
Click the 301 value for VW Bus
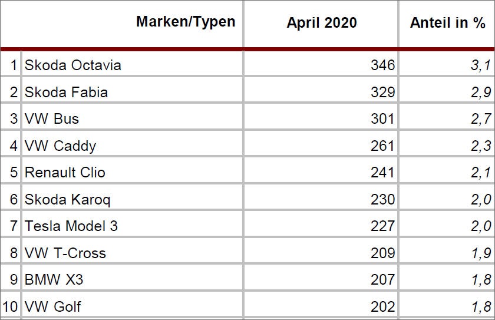[382, 118]
